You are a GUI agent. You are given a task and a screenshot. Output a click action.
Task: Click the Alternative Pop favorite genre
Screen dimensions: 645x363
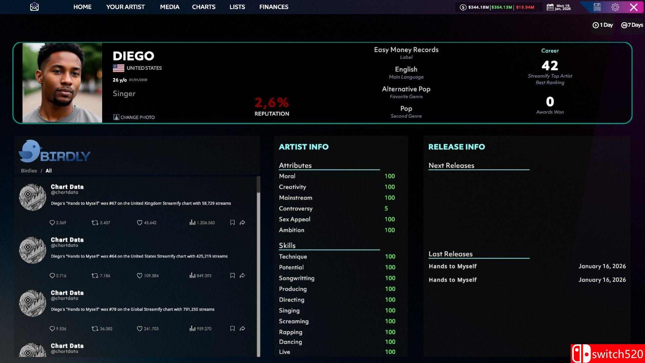(x=406, y=89)
